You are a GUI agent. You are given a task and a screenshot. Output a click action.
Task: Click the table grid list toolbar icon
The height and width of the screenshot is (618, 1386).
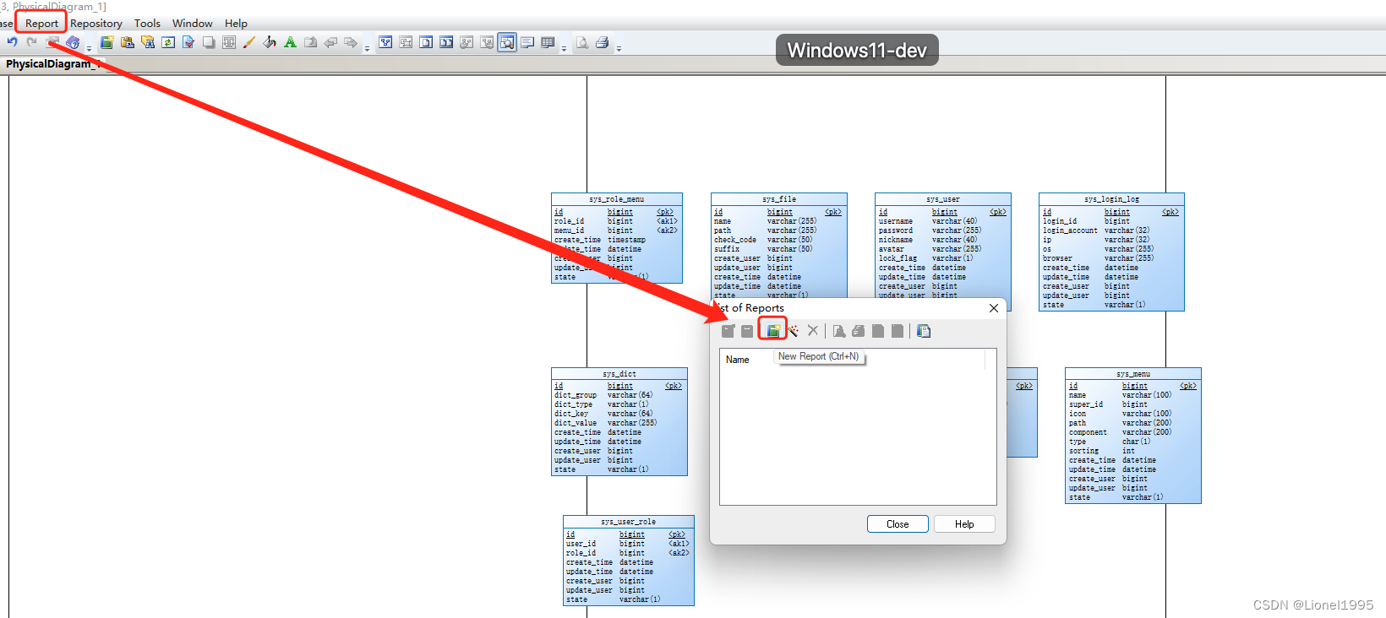click(548, 42)
